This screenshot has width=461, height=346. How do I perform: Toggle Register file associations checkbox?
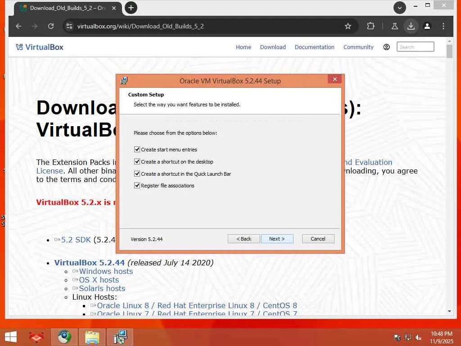(x=137, y=185)
